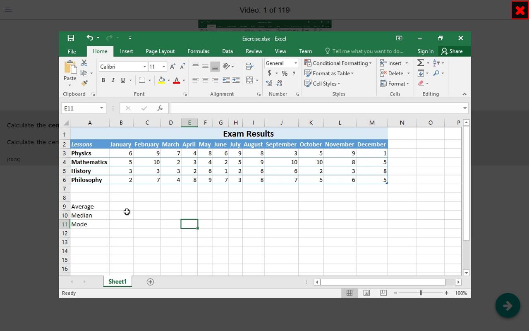Apply percent style format icon

pos(285,73)
